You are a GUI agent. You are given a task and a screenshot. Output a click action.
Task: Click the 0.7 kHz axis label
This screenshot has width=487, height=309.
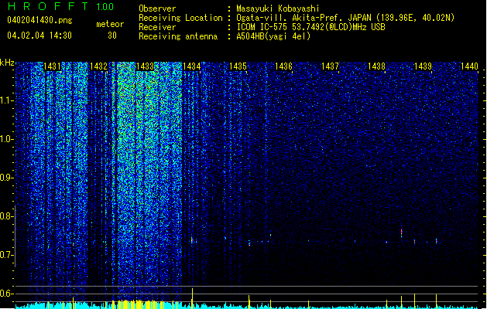6,255
